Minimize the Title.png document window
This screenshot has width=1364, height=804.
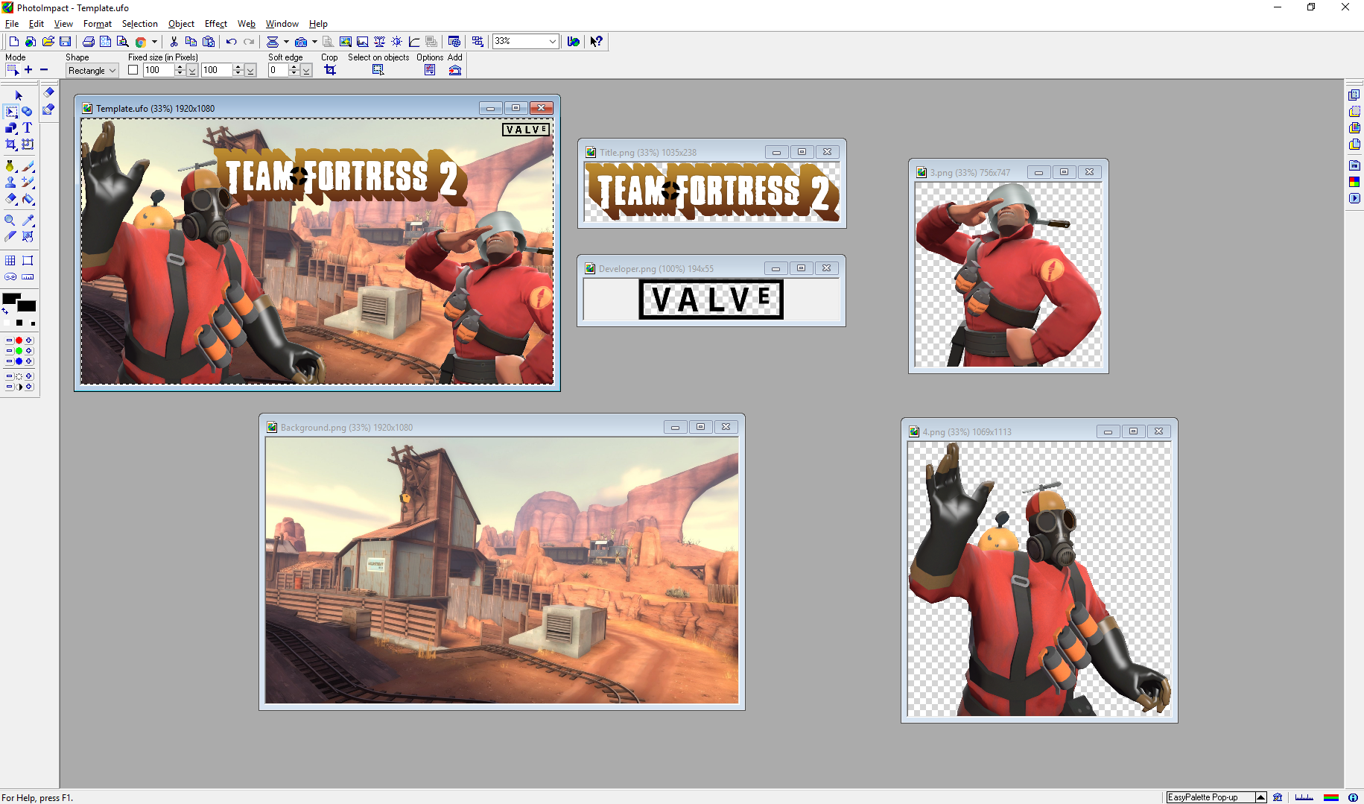tap(776, 152)
